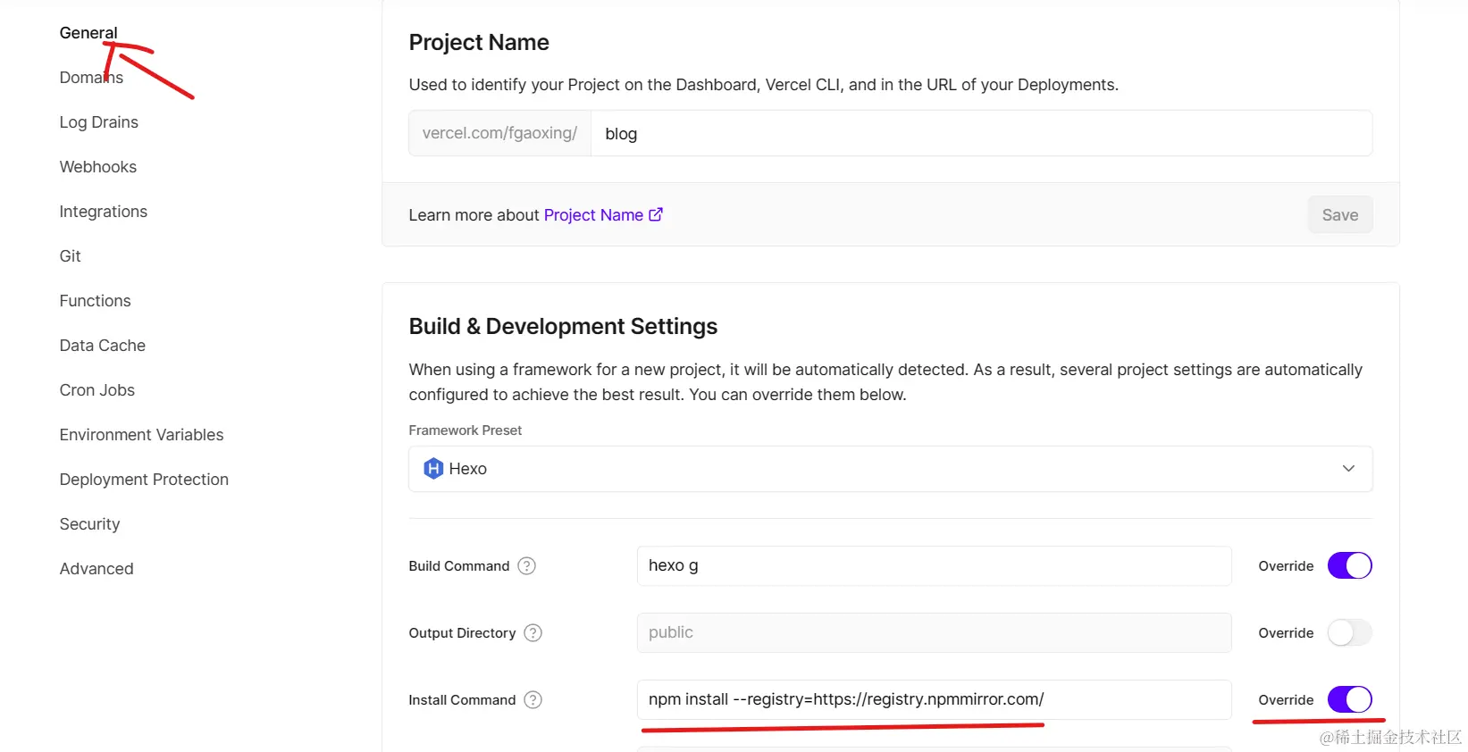1468x752 pixels.
Task: Navigate to Cron Jobs settings
Action: pos(97,390)
